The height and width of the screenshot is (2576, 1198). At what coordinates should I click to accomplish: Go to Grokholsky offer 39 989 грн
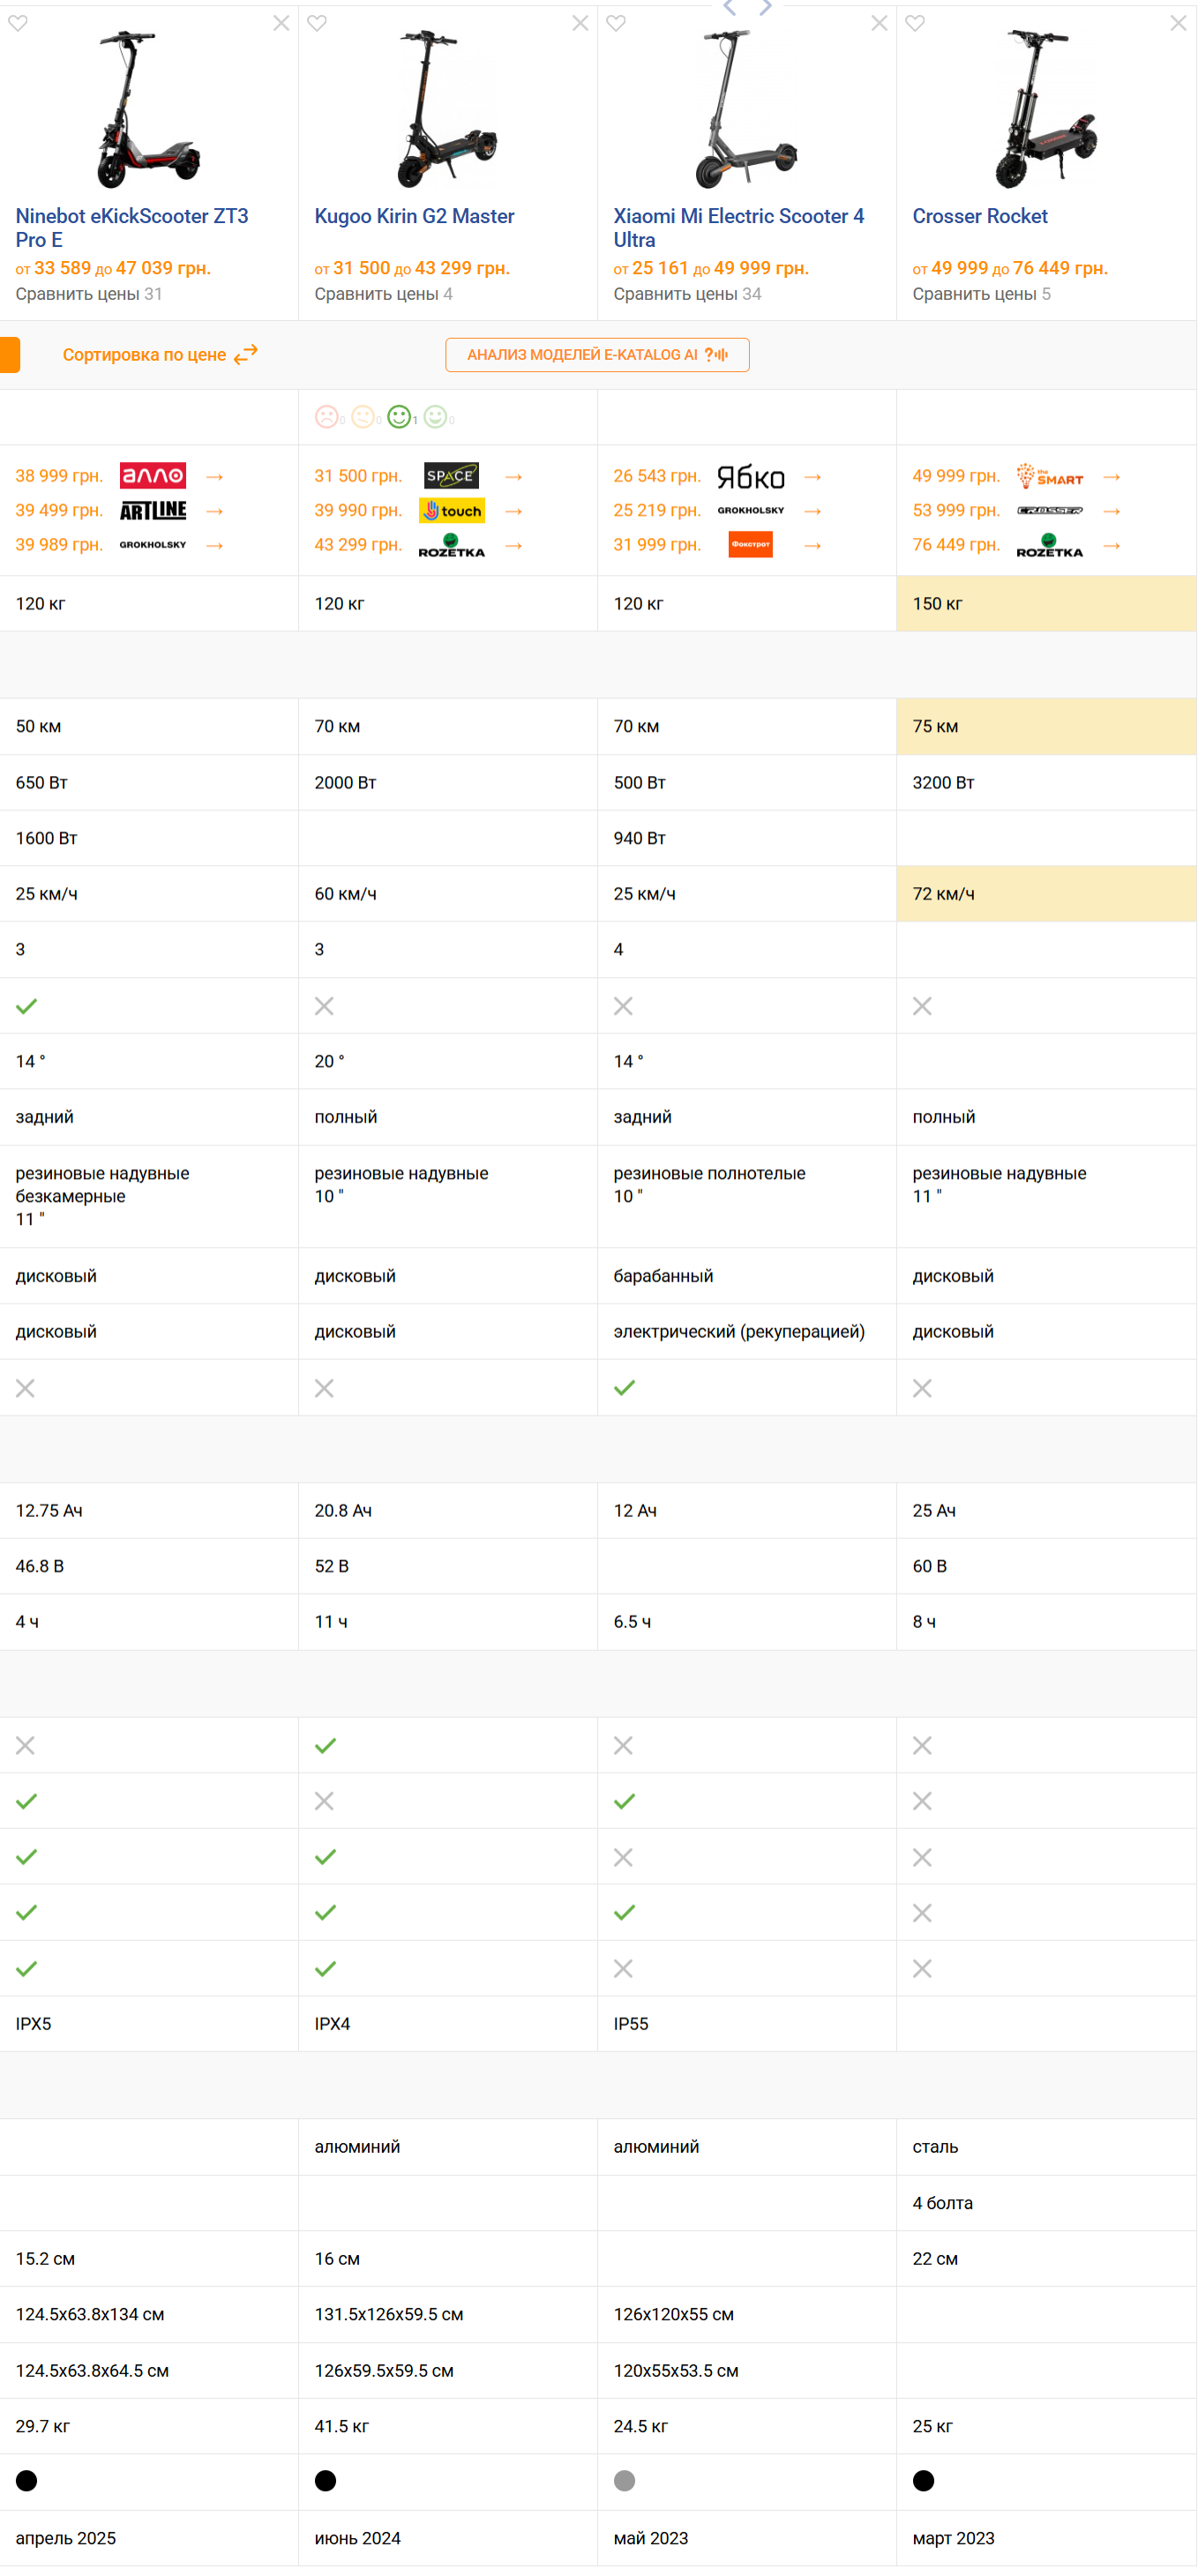click(152, 545)
